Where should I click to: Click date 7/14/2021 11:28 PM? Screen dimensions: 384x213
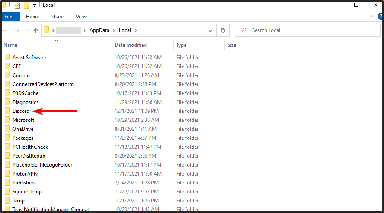[x=137, y=183]
